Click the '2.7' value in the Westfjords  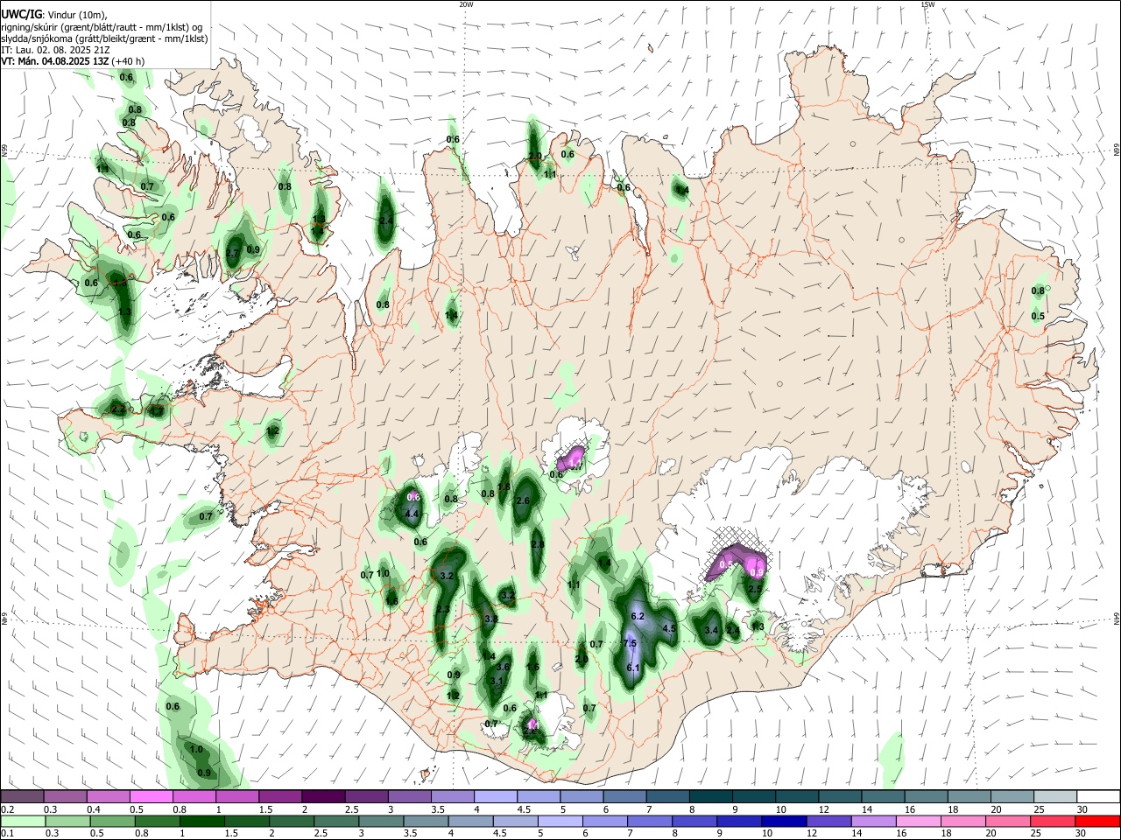(x=232, y=253)
